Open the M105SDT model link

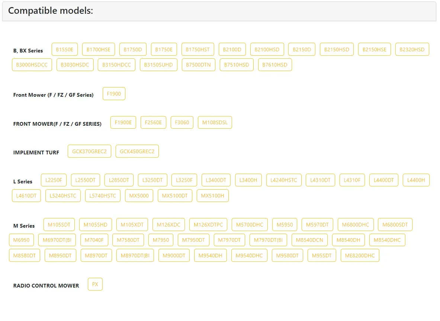pyautogui.click(x=59, y=225)
